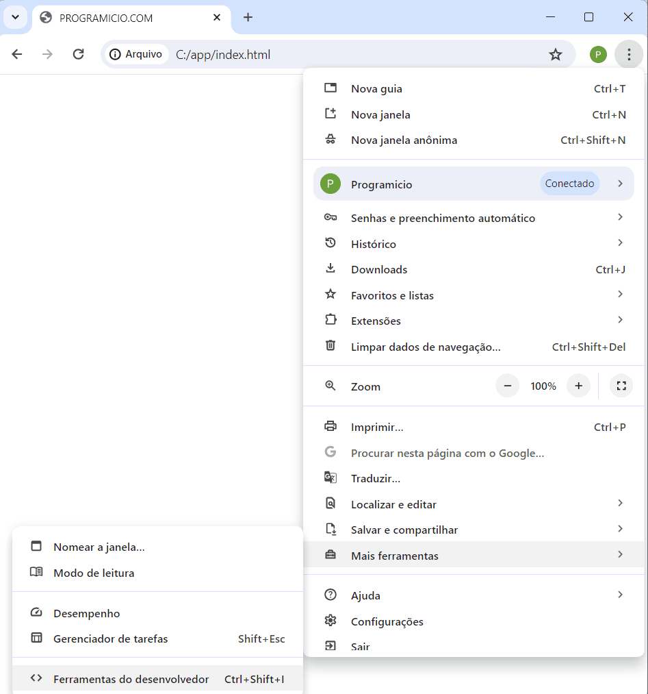Increase zoom with the plus control
The image size is (648, 694).
point(578,386)
